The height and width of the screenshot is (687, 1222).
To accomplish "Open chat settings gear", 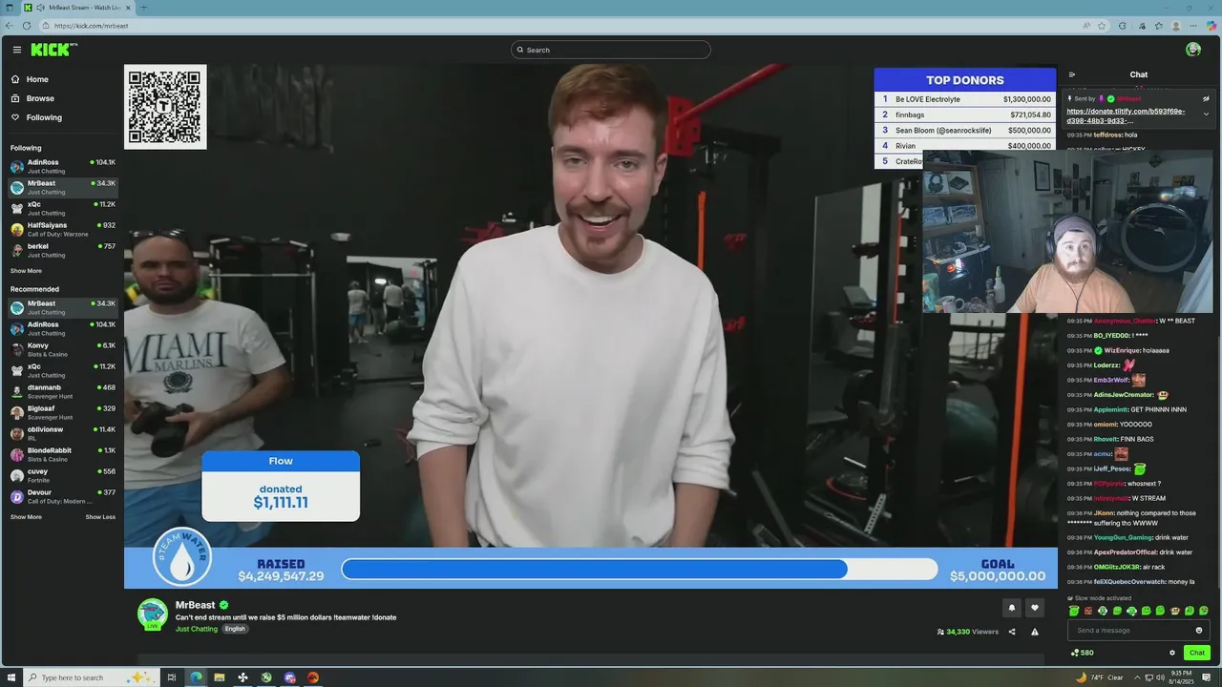I will [1172, 653].
